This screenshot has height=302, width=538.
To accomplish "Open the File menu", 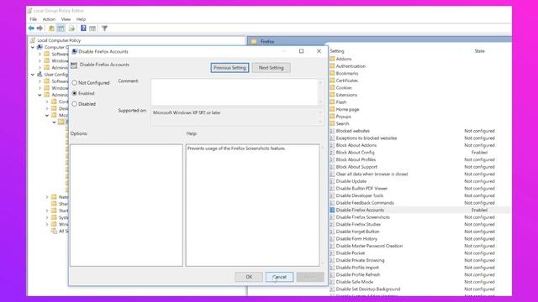I will click(x=34, y=19).
